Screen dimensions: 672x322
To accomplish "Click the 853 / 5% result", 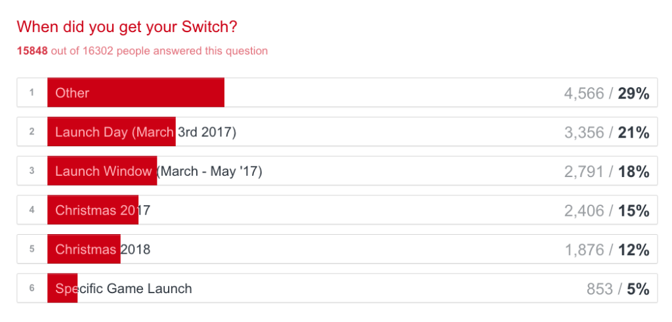I will (x=618, y=289).
